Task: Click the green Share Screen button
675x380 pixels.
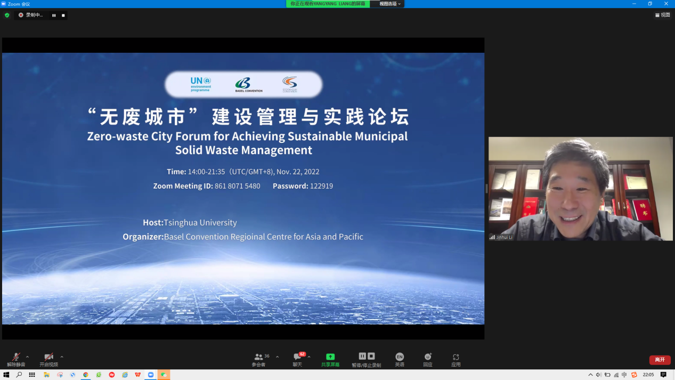Action: (x=330, y=360)
